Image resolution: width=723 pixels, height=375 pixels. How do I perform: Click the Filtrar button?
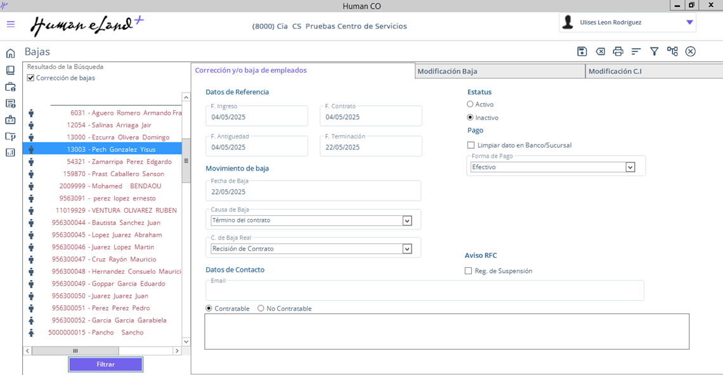click(x=106, y=364)
